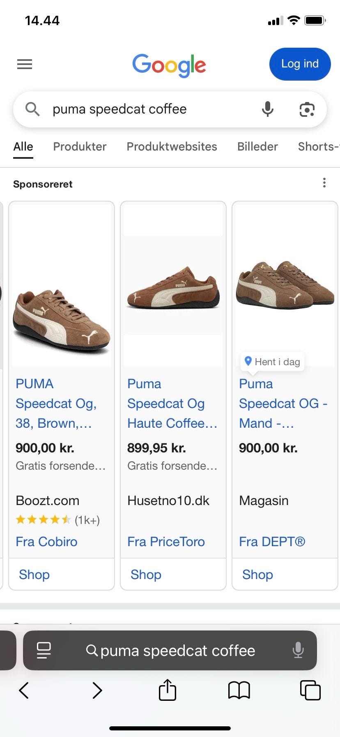Show all open Safari tabs
Image resolution: width=340 pixels, height=737 pixels.
(x=310, y=690)
